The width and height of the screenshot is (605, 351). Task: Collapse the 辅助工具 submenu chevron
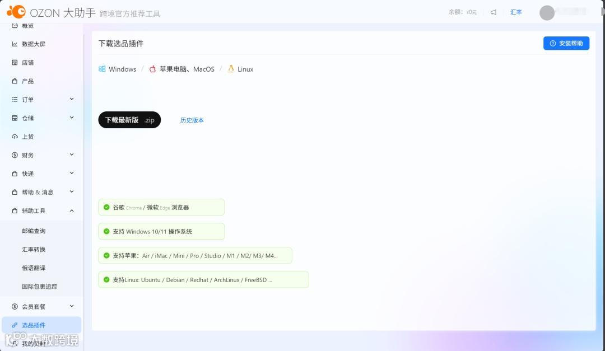pos(72,210)
